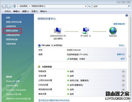Click the green status dot for 密码保护的共享
This screenshot has height=102, width=132.
tap(68, 89)
